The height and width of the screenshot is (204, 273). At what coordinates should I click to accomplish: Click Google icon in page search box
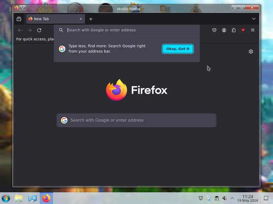coord(64,120)
